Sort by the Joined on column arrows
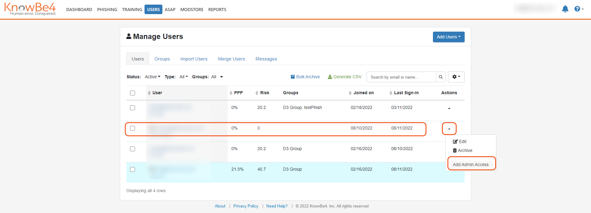The width and height of the screenshot is (591, 213). click(x=350, y=93)
